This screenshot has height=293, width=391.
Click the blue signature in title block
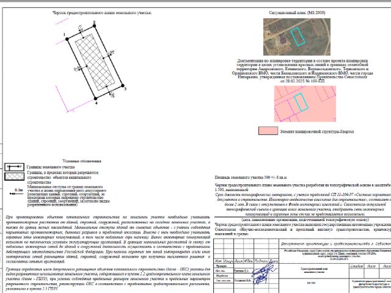tap(264, 273)
